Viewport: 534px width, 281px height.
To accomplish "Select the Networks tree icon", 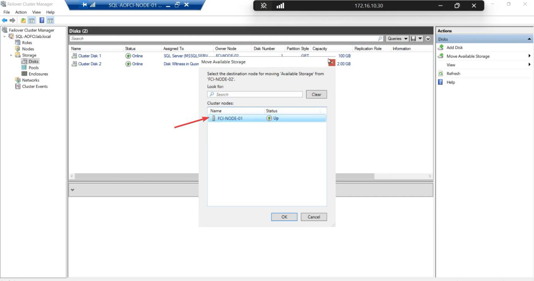I will pyautogui.click(x=18, y=80).
